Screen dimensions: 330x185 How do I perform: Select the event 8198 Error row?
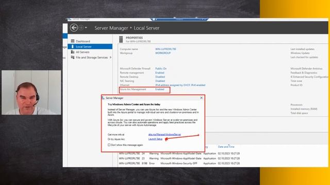point(179,163)
